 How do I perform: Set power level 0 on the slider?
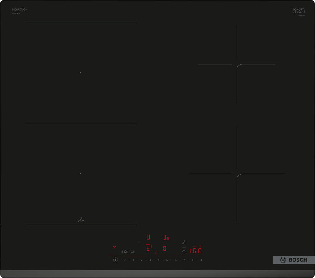(x=125, y=260)
